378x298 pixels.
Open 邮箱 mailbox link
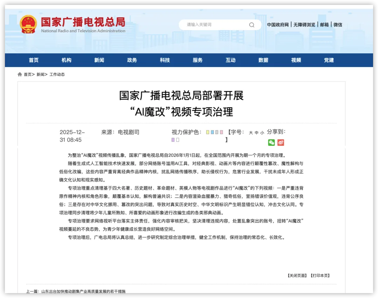[324, 25]
